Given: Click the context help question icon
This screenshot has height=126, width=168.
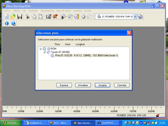Looking at the screenshot, I should 13,23.
